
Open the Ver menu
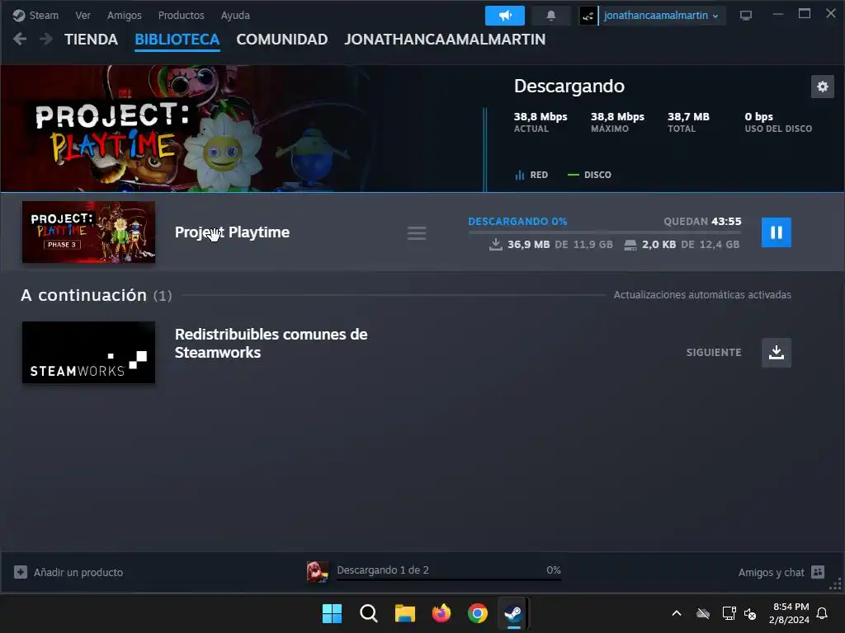click(x=83, y=15)
